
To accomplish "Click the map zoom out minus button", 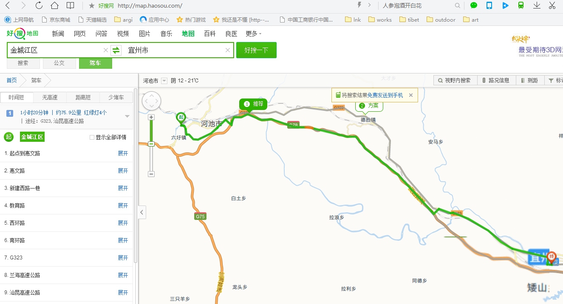I will (x=151, y=174).
